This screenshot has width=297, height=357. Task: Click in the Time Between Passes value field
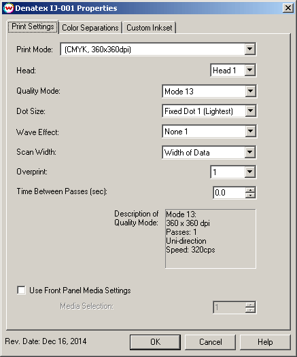229,193
